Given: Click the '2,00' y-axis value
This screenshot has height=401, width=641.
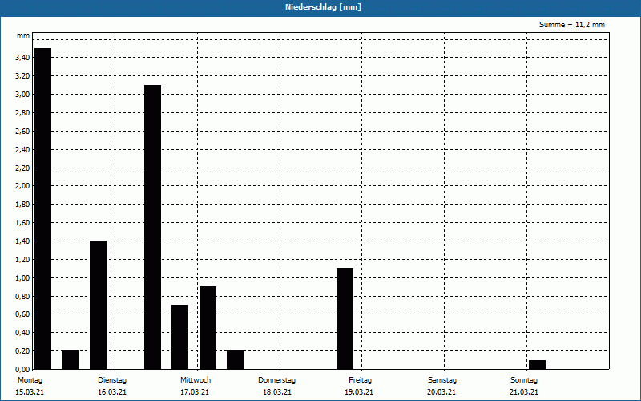Looking at the screenshot, I should [x=22, y=186].
